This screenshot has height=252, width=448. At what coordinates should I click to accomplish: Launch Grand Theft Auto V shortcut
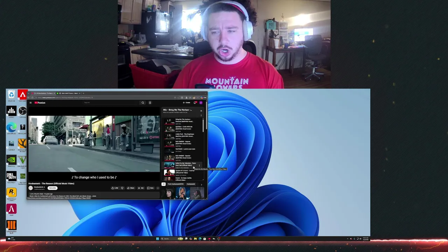22,160
